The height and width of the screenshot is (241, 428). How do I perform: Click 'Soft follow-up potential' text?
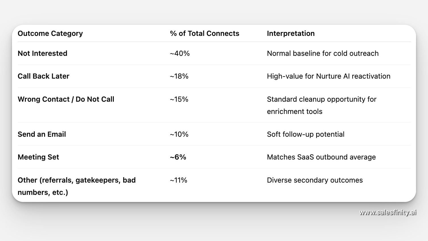pos(305,134)
